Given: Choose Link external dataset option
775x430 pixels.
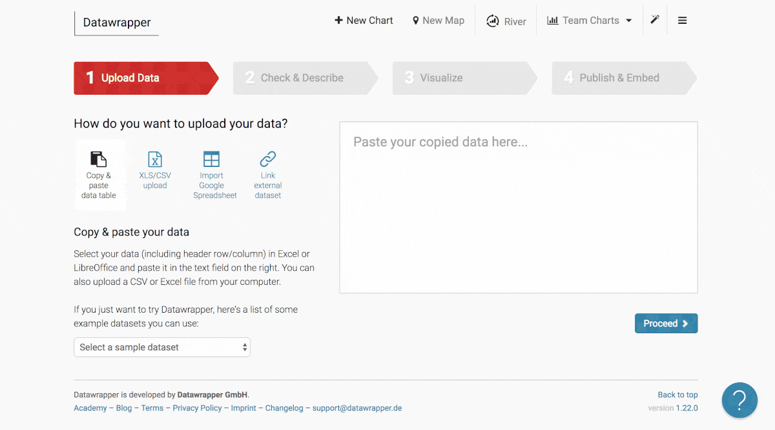Looking at the screenshot, I should coord(268,175).
